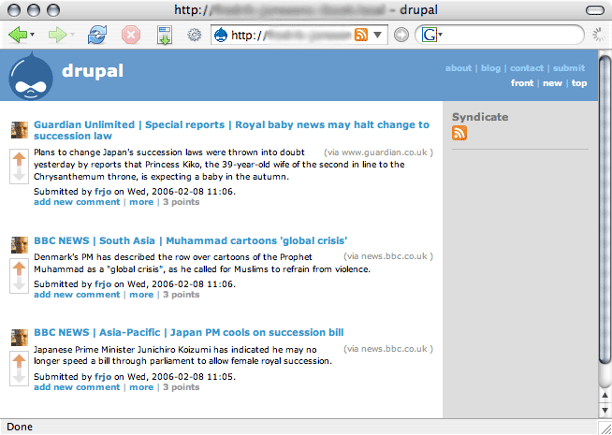Screen dimensions: 612x435
Task: Upvote the Guardian Royal baby story
Action: 18,161
